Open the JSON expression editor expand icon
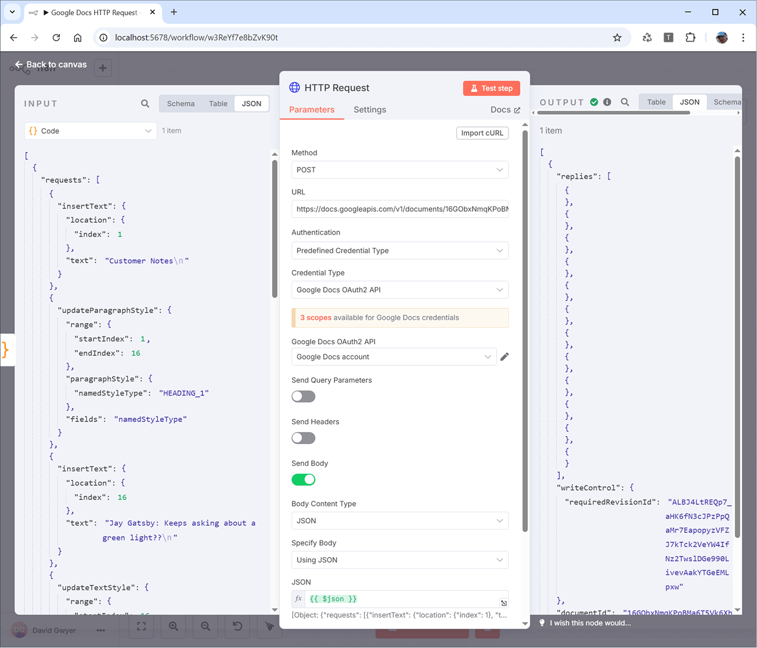This screenshot has height=648, width=757. [x=504, y=603]
